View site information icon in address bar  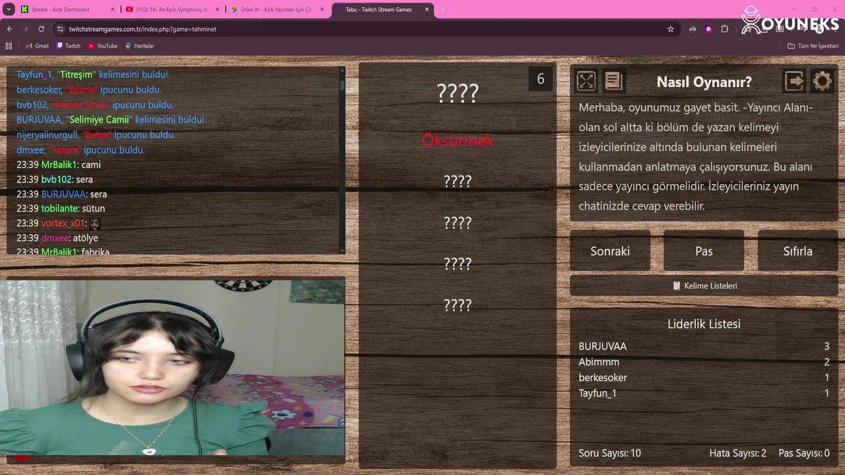tap(60, 29)
